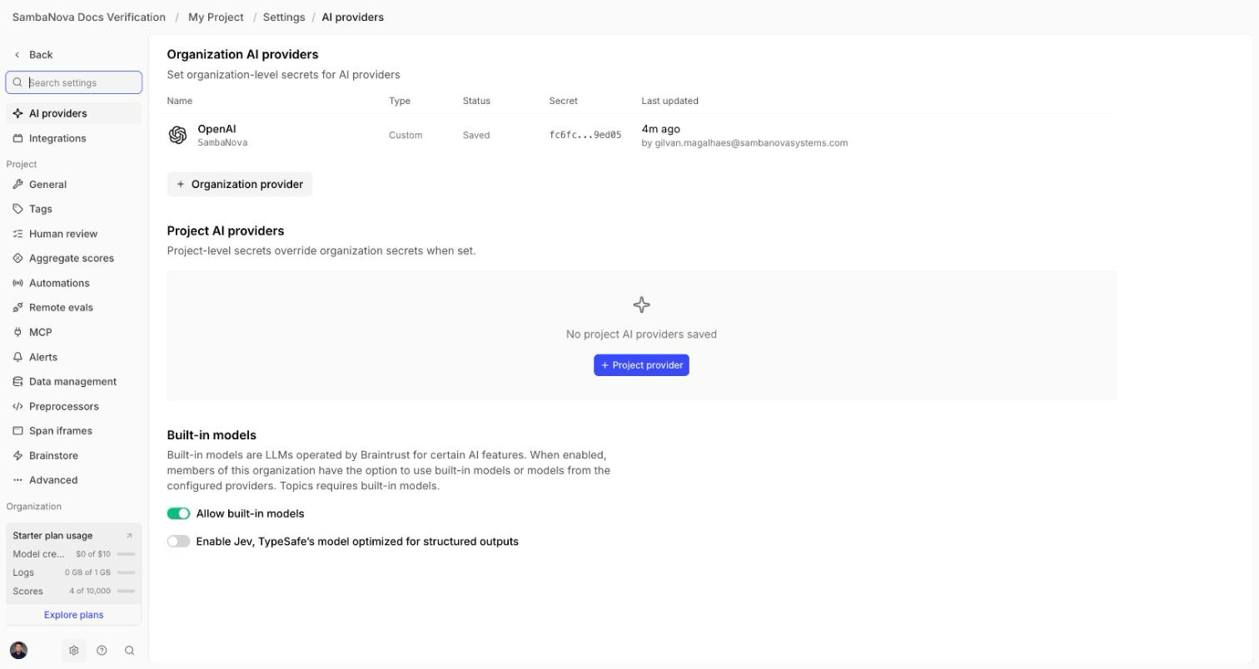
Task: Open the help question-mark icon
Action: pyautogui.click(x=102, y=651)
